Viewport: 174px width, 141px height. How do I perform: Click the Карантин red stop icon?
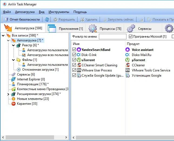click(x=14, y=104)
